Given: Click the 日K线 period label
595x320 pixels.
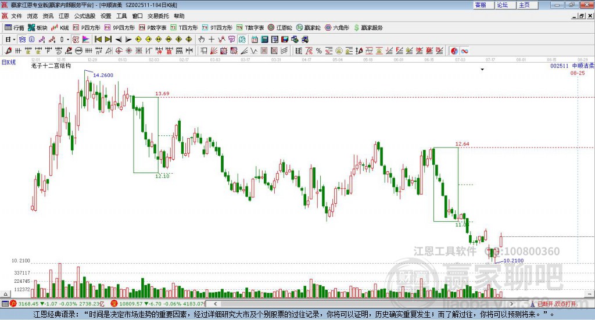Looking at the screenshot, I should click(x=9, y=62).
